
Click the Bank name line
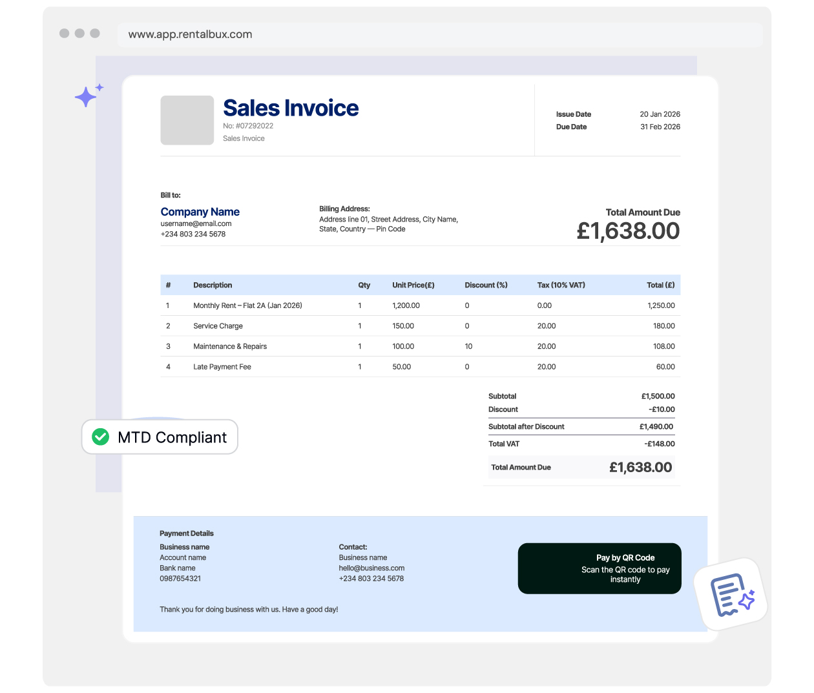click(178, 568)
